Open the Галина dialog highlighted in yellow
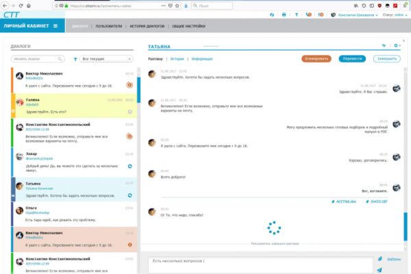411x274 pixels. 75,105
